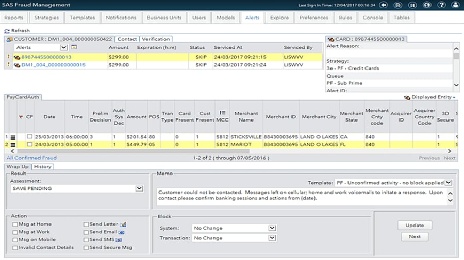Image resolution: width=464 pixels, height=260 pixels.
Task: Click the MCC column list icon
Action: click(222, 113)
